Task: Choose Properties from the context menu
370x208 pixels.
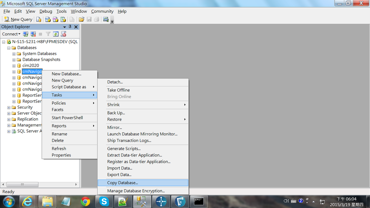Action: 70,155
